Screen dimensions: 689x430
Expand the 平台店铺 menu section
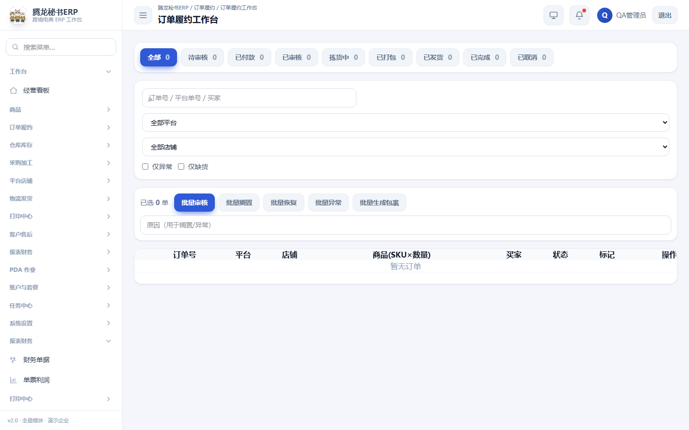click(61, 181)
